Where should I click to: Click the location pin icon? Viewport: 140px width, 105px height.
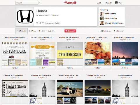tap(43, 23)
